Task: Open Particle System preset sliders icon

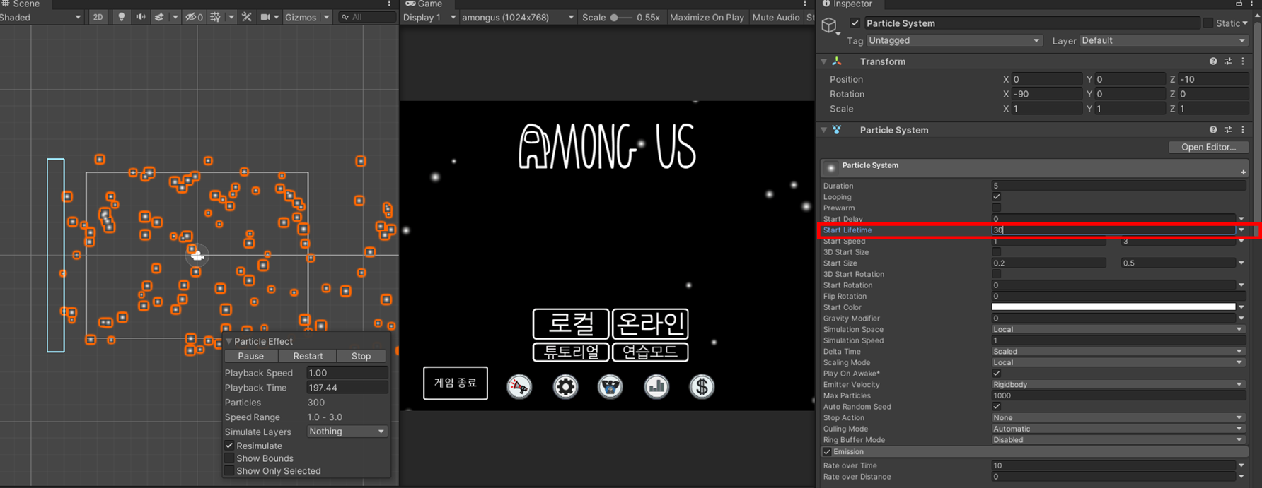Action: tap(1228, 130)
